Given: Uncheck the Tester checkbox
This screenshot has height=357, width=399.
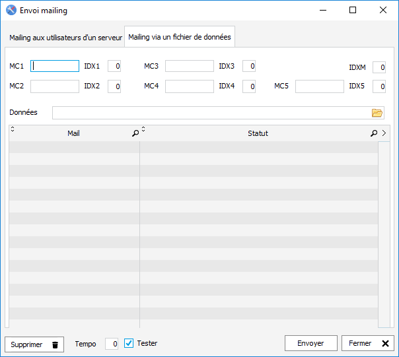Looking at the screenshot, I should pos(129,343).
